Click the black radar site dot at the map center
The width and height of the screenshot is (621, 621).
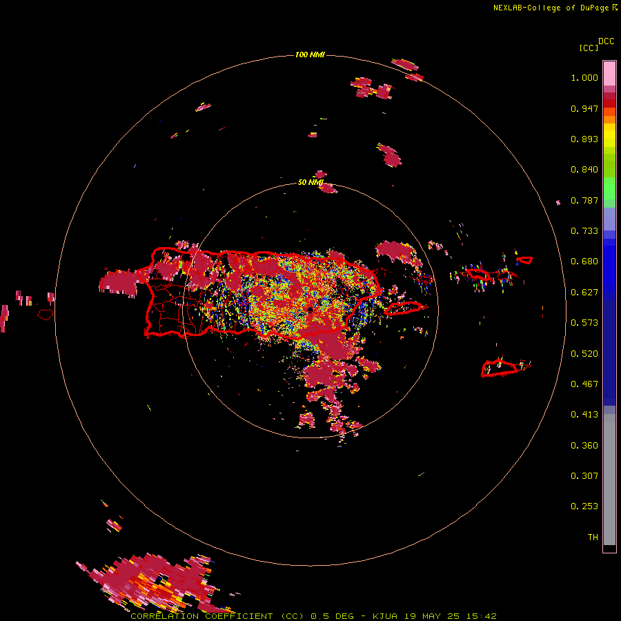point(310,309)
